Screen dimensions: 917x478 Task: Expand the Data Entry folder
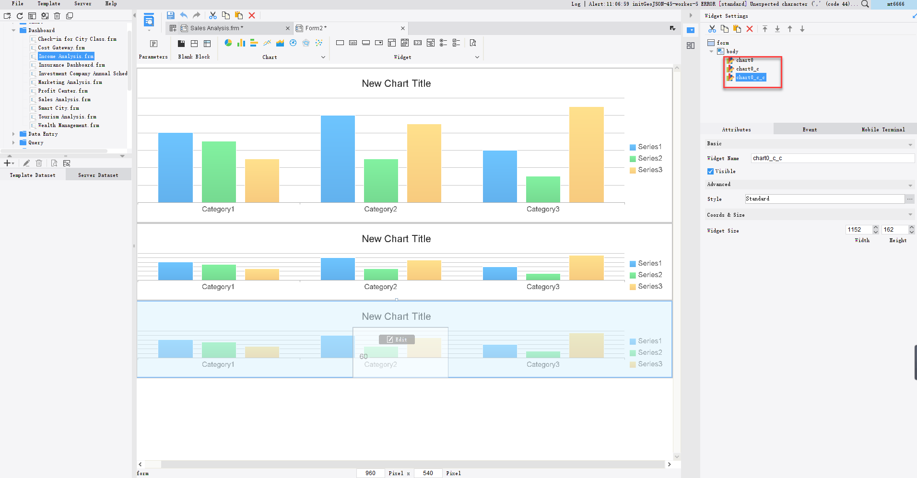point(13,134)
